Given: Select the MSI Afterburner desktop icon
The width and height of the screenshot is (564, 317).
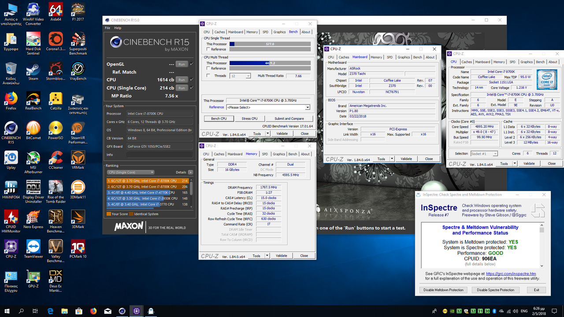Looking at the screenshot, I should [x=33, y=163].
